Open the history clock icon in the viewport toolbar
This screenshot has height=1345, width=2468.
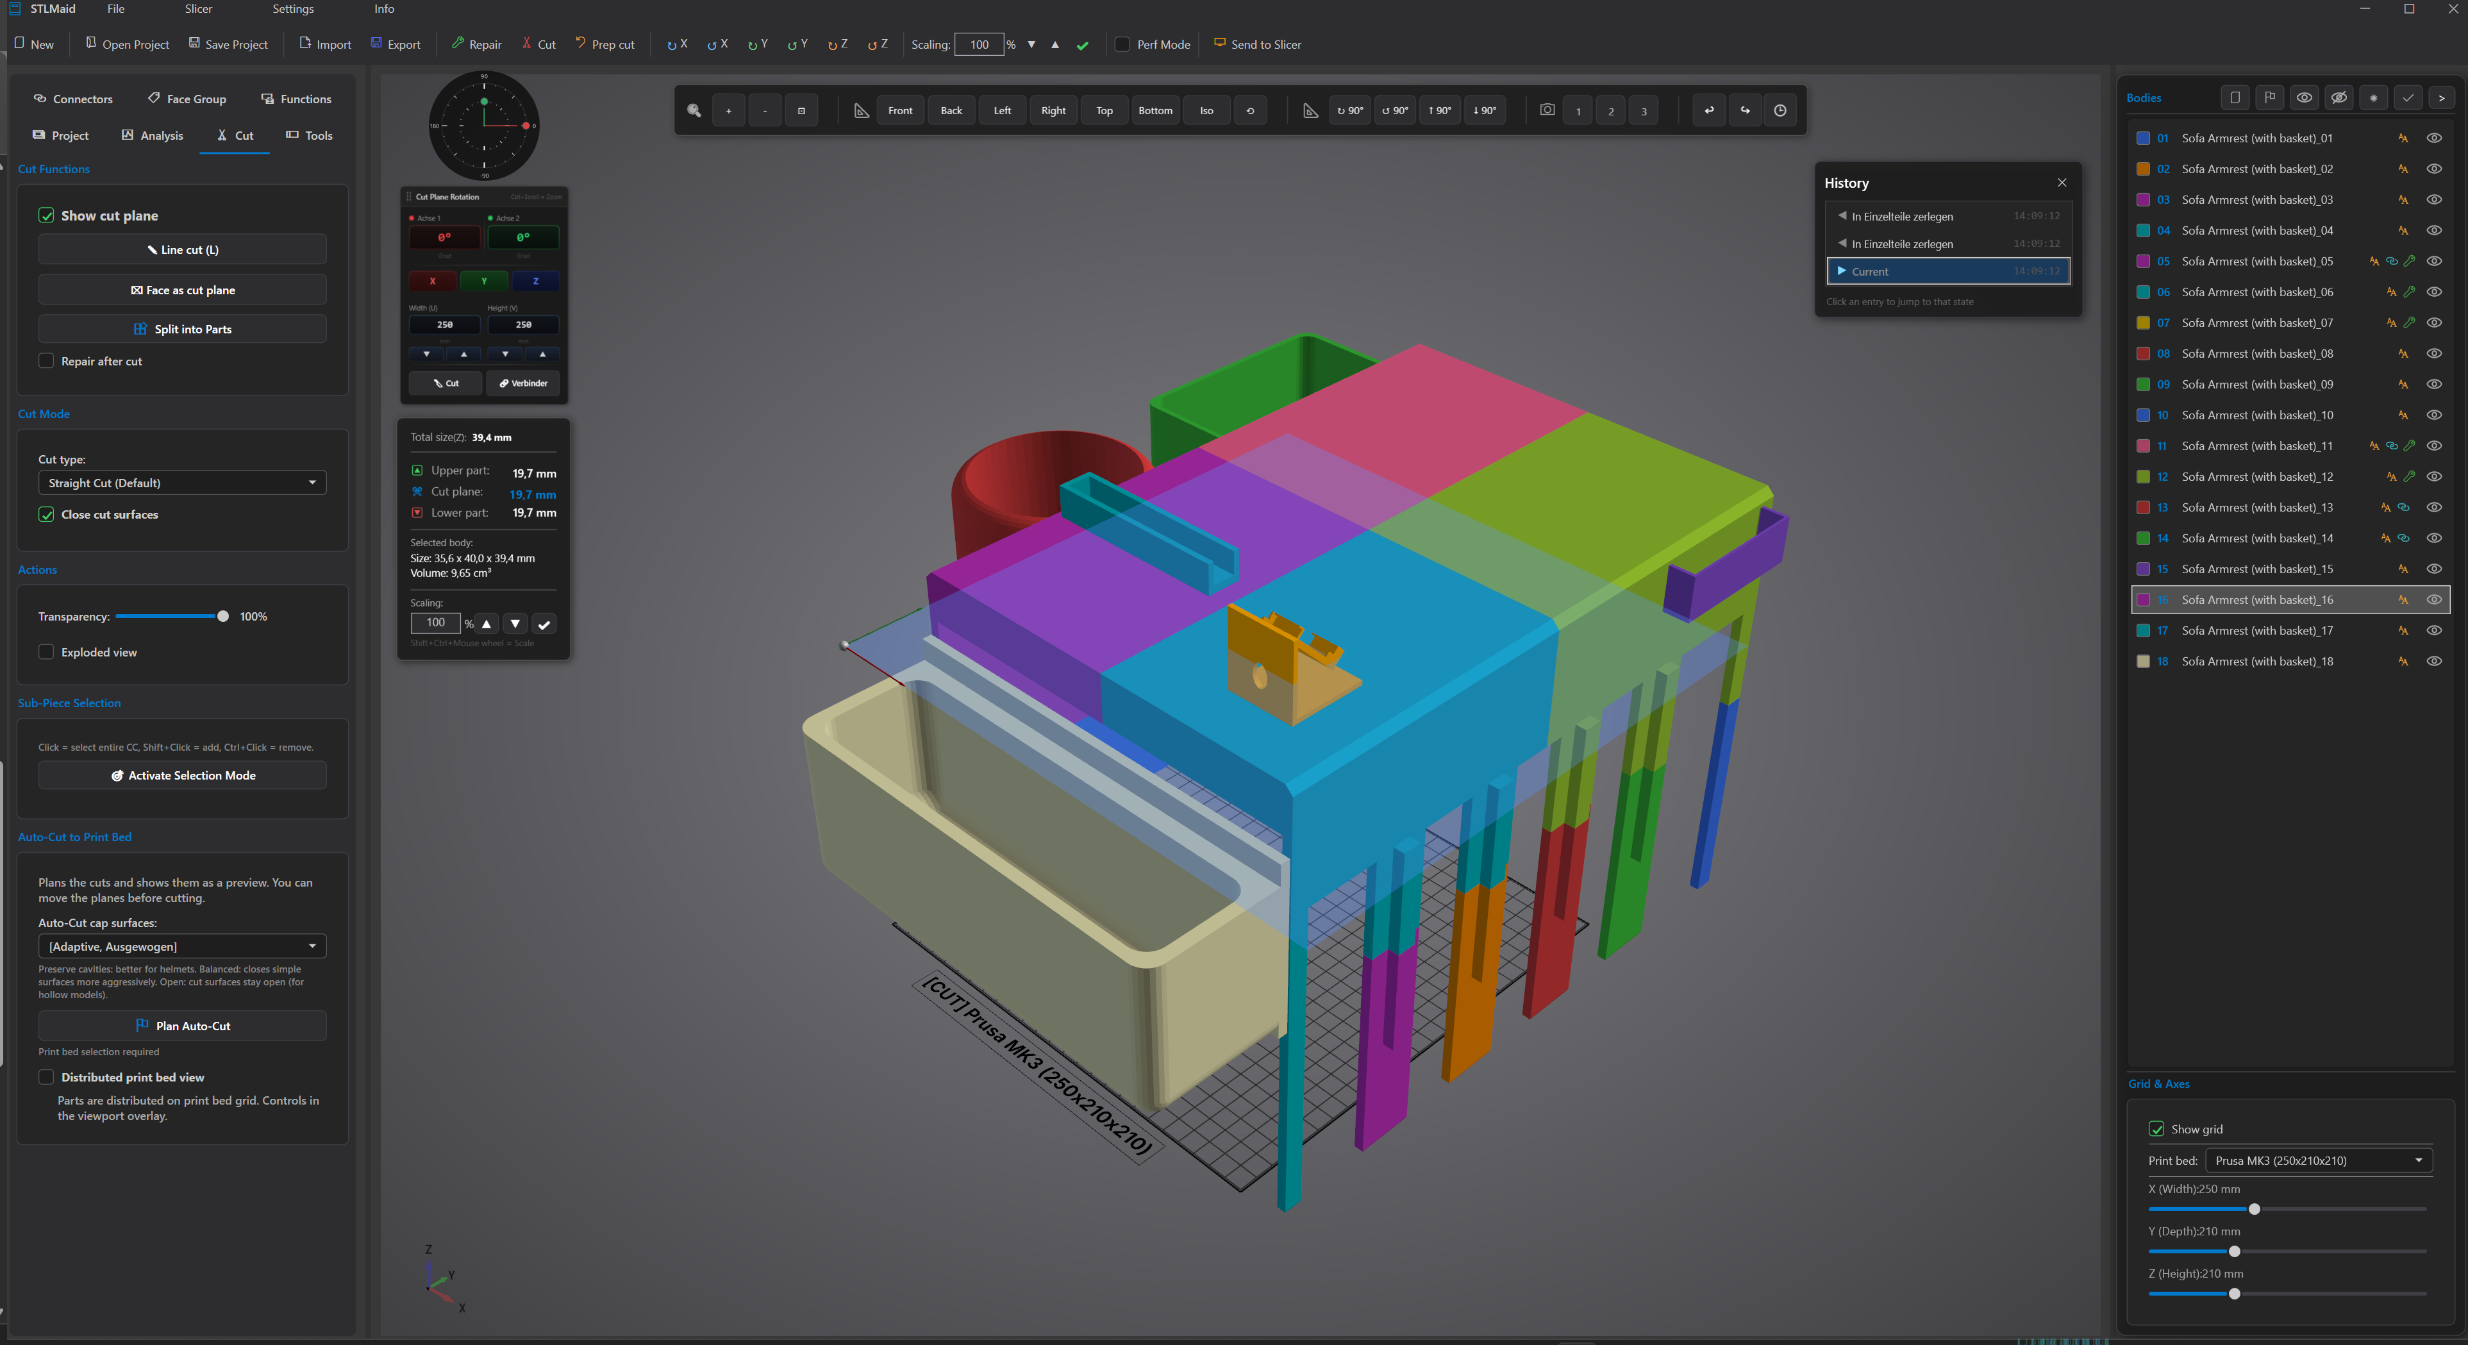(1780, 110)
